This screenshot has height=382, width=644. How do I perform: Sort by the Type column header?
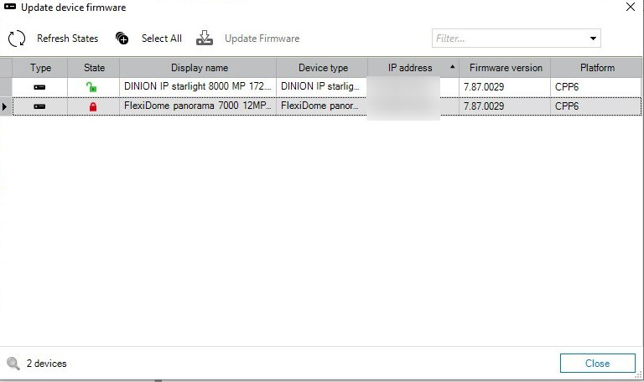(x=40, y=68)
